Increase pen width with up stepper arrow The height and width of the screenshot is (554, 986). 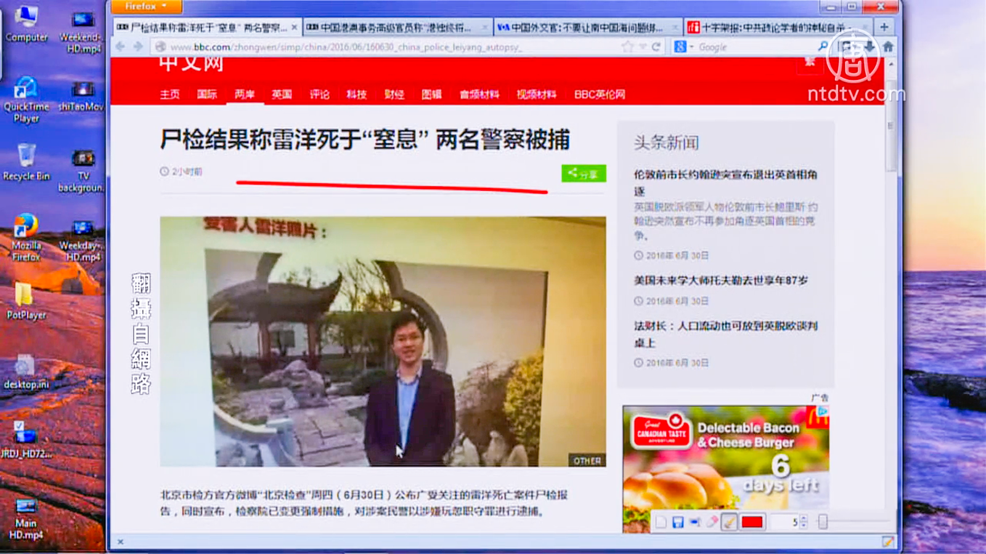(804, 519)
